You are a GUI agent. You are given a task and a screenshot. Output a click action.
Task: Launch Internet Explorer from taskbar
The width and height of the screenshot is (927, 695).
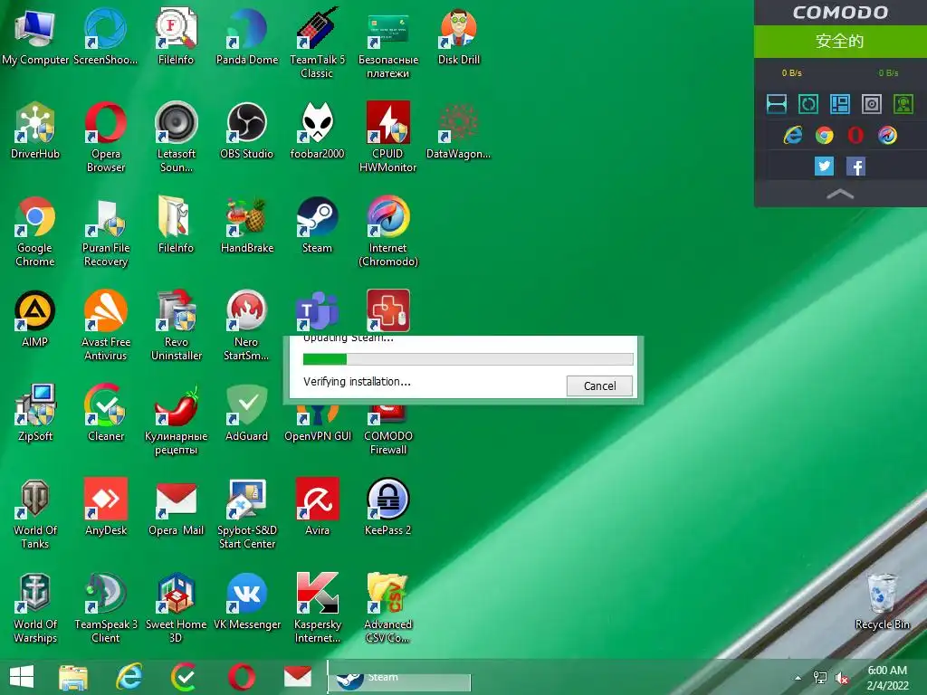(129, 677)
